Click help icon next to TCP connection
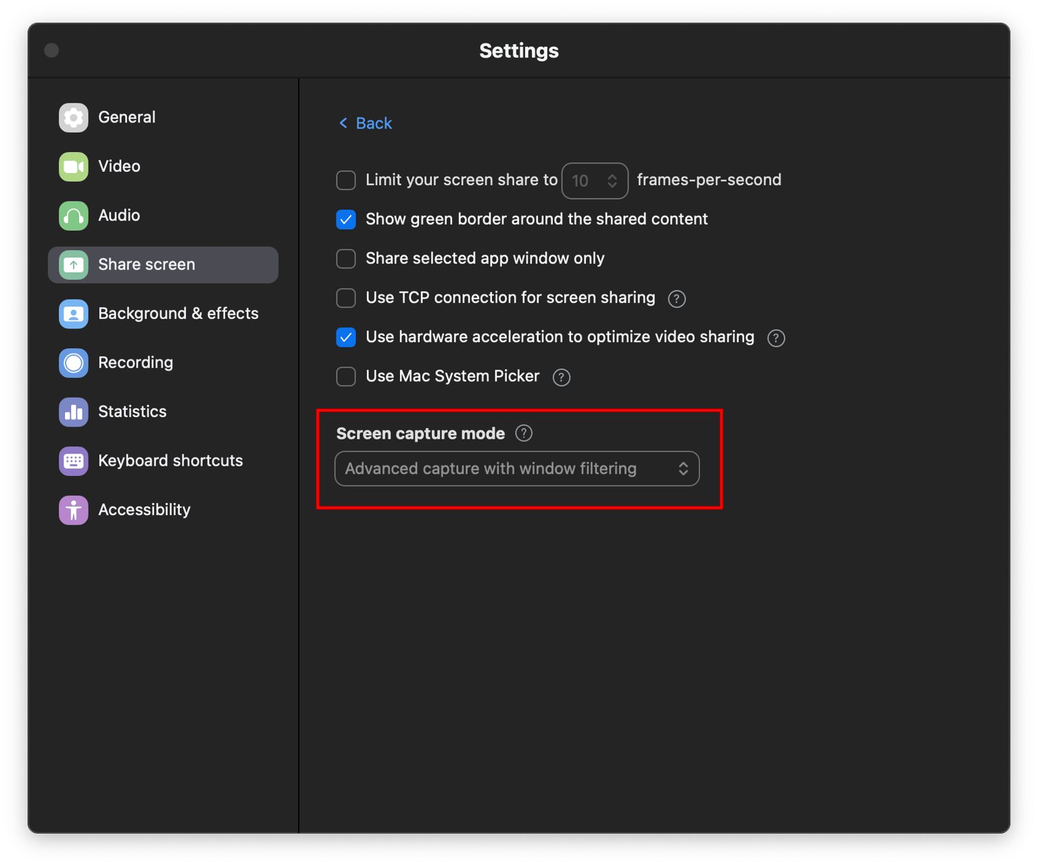Viewport: 1038px width, 866px height. [x=676, y=299]
